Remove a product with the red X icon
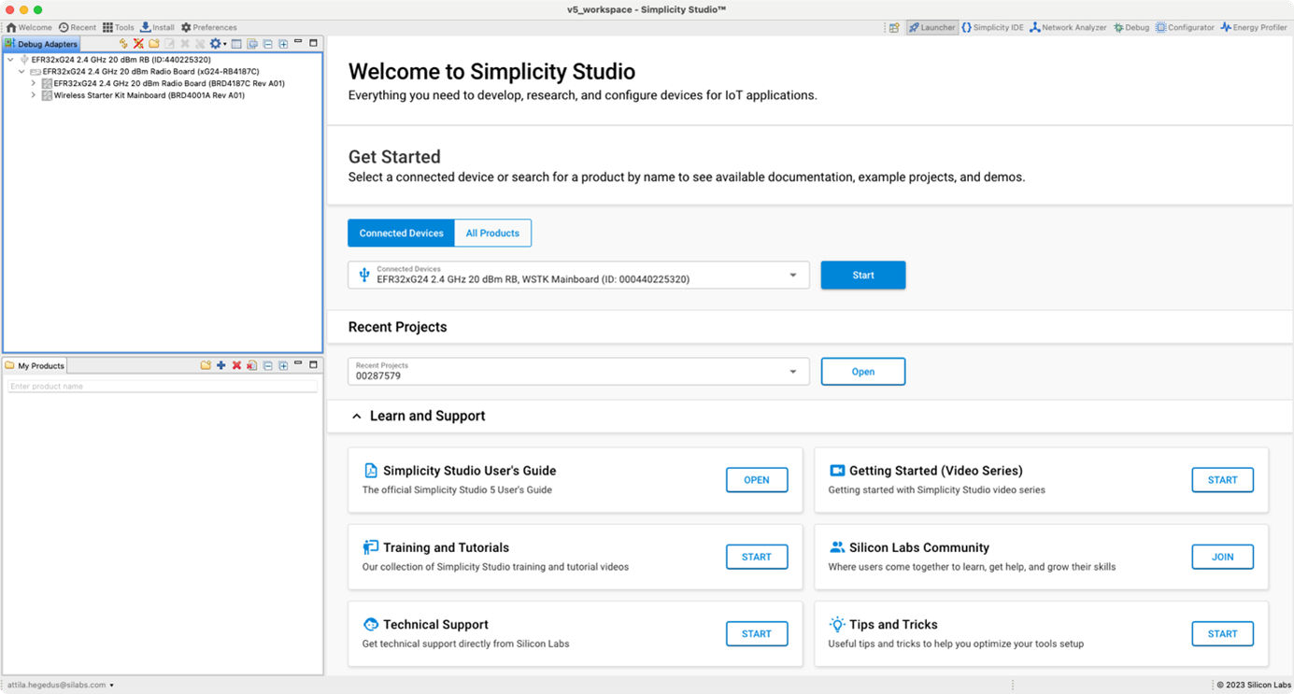Image resolution: width=1294 pixels, height=694 pixels. point(235,365)
